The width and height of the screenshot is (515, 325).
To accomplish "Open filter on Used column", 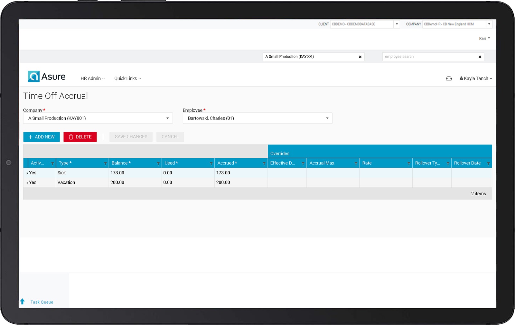I will click(211, 163).
